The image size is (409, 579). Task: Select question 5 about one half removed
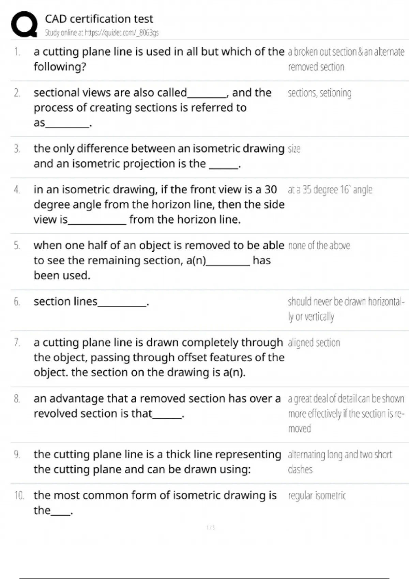tap(158, 260)
